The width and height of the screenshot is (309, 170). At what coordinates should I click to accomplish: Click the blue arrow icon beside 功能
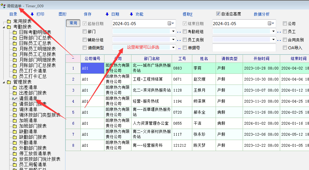pyautogui.click(x=131, y=14)
